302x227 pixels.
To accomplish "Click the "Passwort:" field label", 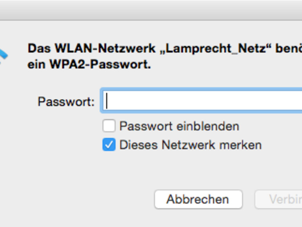I will [x=66, y=102].
